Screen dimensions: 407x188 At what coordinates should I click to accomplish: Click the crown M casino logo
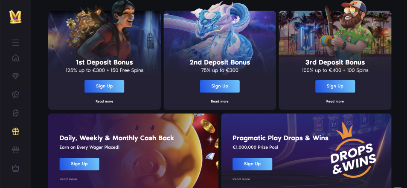pyautogui.click(x=15, y=17)
